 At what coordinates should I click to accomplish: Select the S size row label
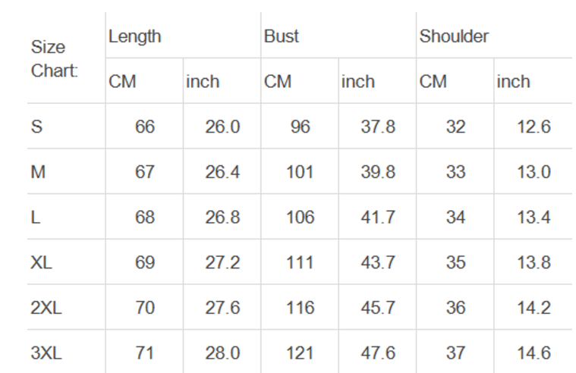click(x=36, y=127)
